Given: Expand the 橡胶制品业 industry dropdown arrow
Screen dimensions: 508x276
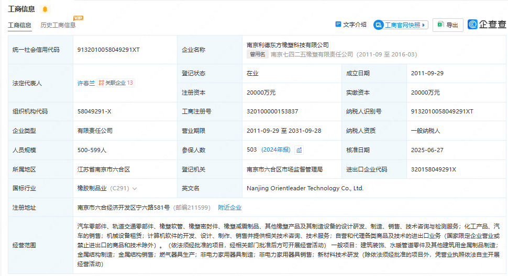Looking at the screenshot, I should pos(135,189).
